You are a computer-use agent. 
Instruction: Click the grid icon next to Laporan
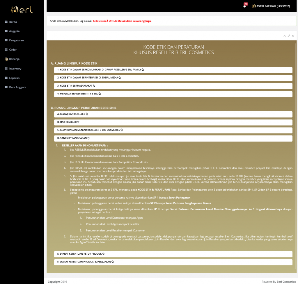pyautogui.click(x=6, y=78)
